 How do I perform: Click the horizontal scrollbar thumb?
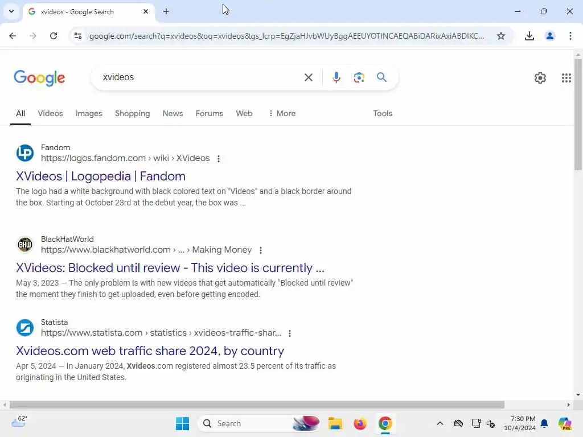tap(257, 405)
